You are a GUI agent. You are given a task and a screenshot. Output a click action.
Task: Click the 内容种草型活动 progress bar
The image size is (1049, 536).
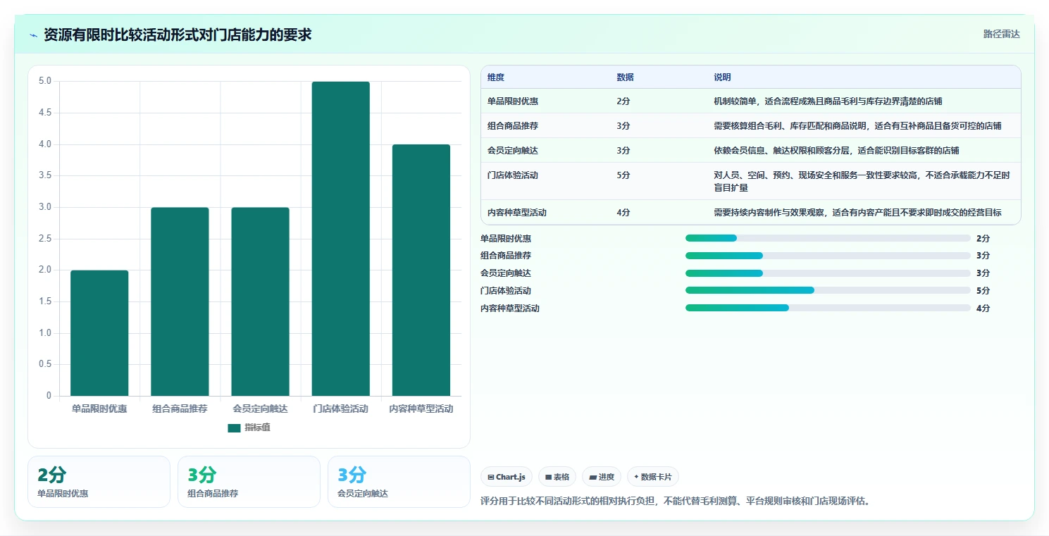click(x=828, y=308)
